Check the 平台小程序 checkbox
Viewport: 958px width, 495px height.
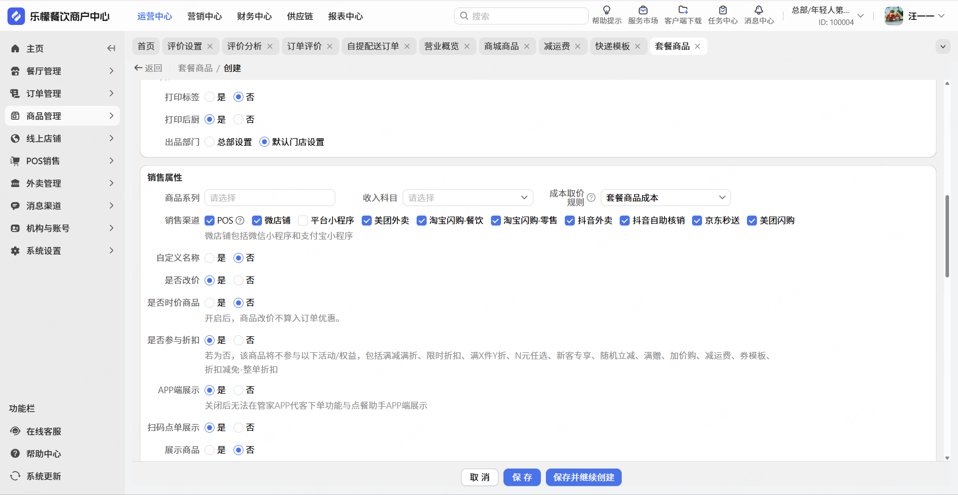(x=303, y=221)
